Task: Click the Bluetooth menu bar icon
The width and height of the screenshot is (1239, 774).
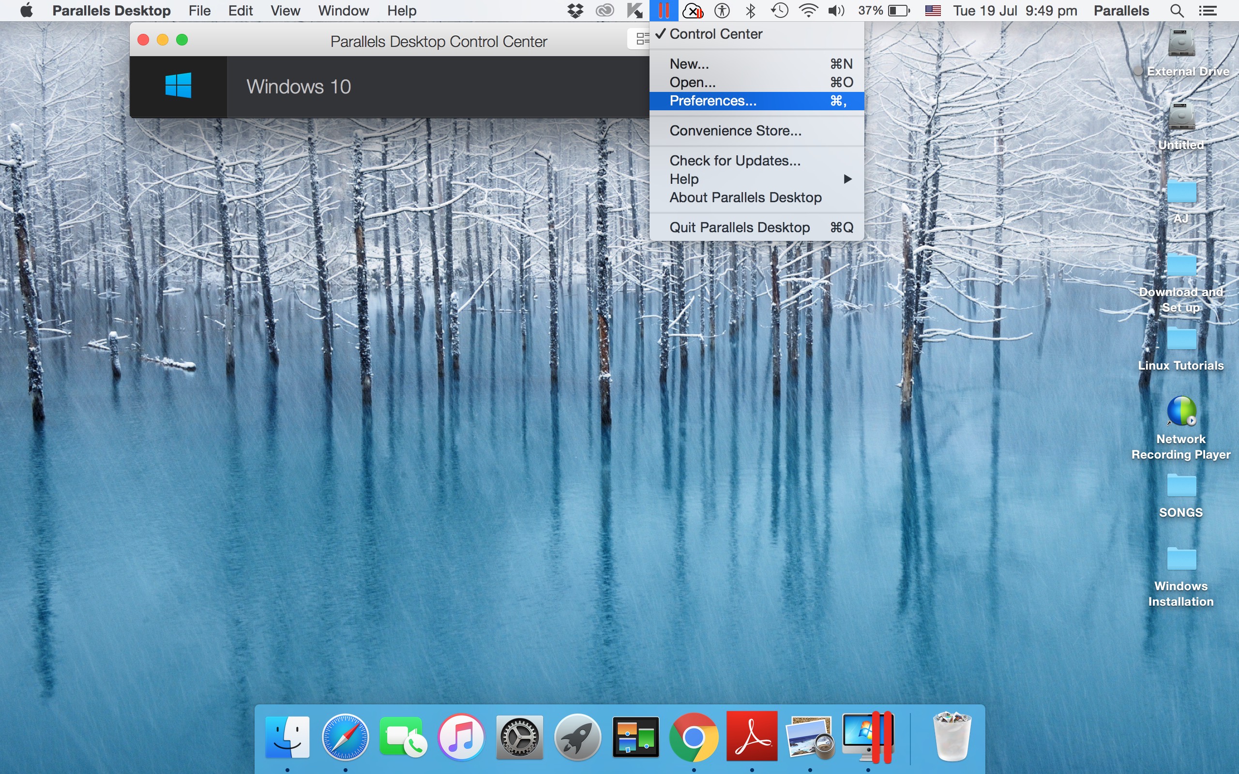Action: coord(749,10)
